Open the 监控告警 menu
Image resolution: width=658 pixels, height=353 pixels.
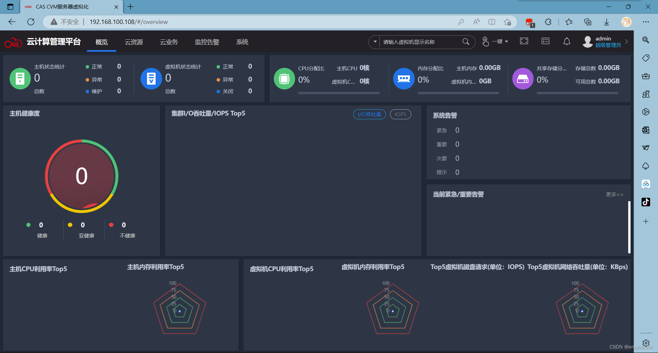[207, 42]
